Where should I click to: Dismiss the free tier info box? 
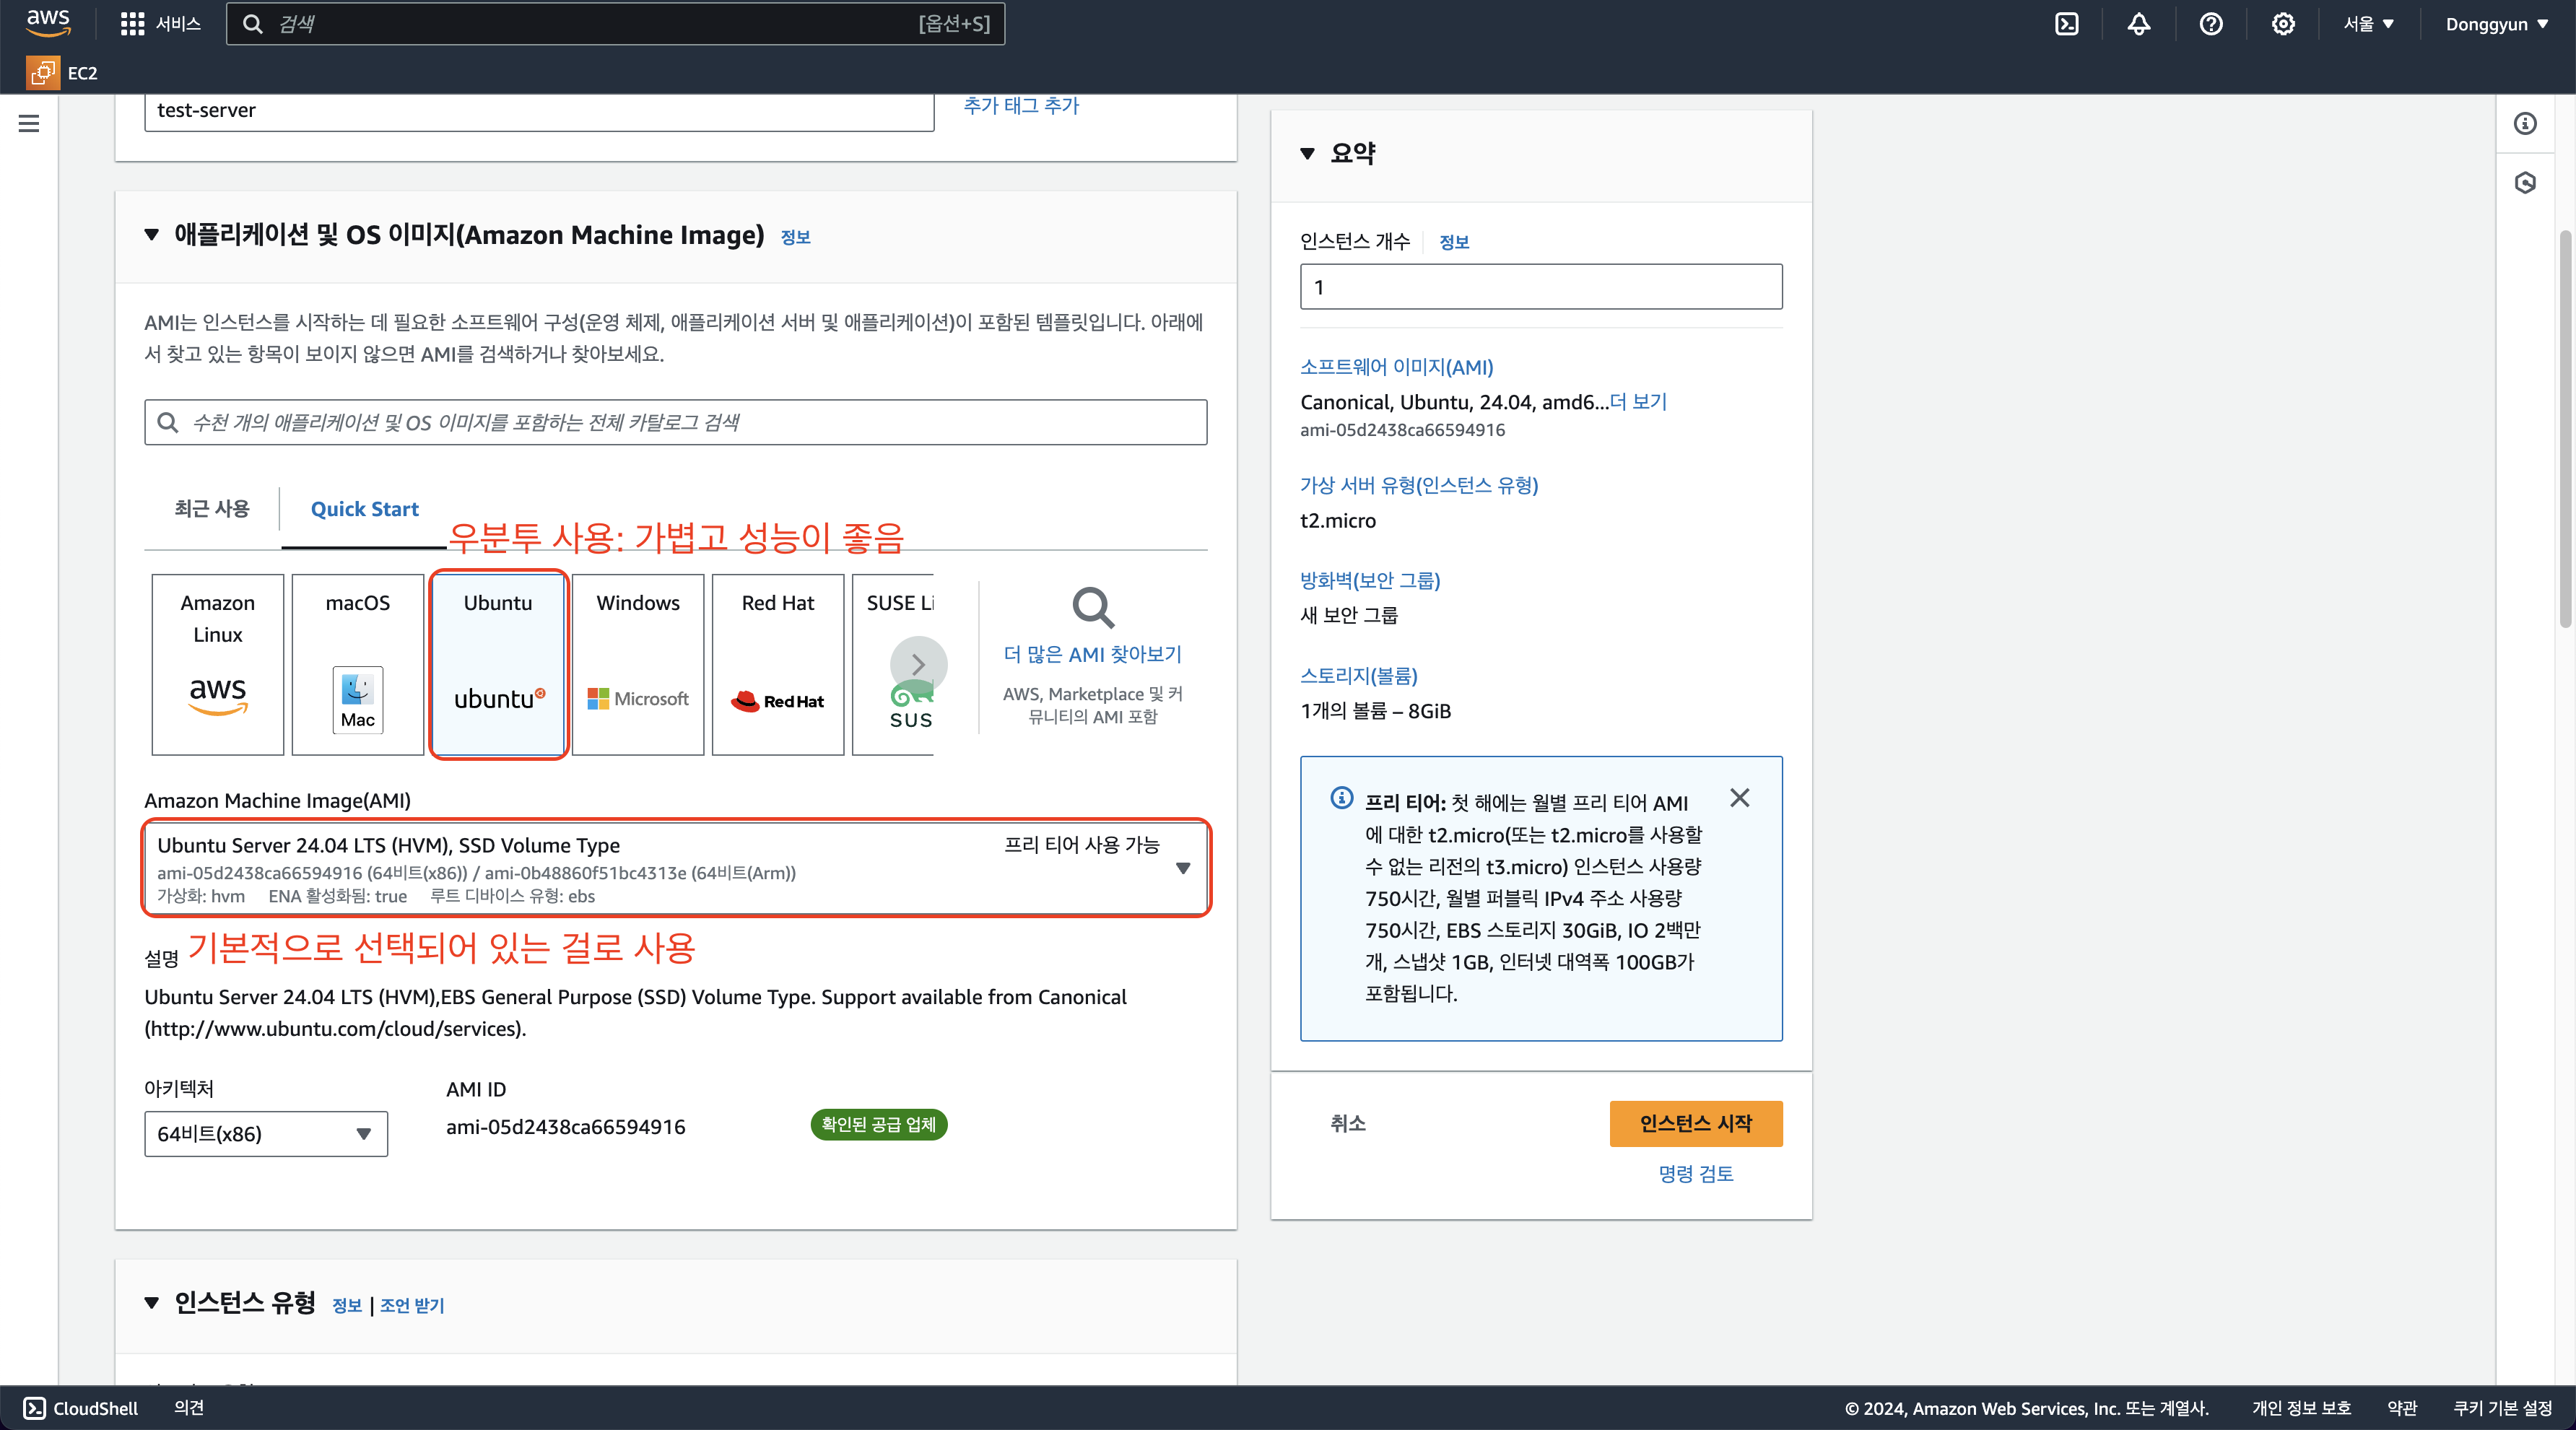click(x=1739, y=798)
